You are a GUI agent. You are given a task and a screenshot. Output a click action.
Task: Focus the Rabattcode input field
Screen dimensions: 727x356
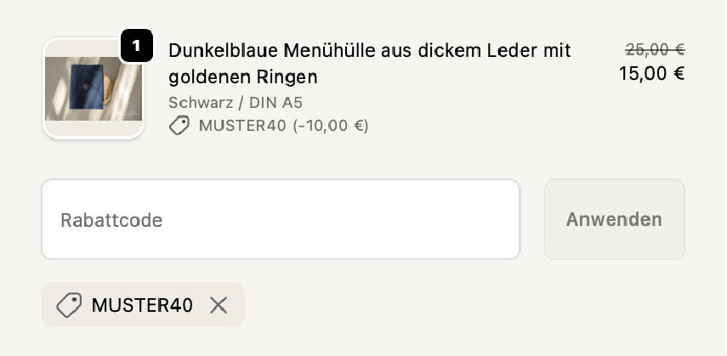(281, 219)
